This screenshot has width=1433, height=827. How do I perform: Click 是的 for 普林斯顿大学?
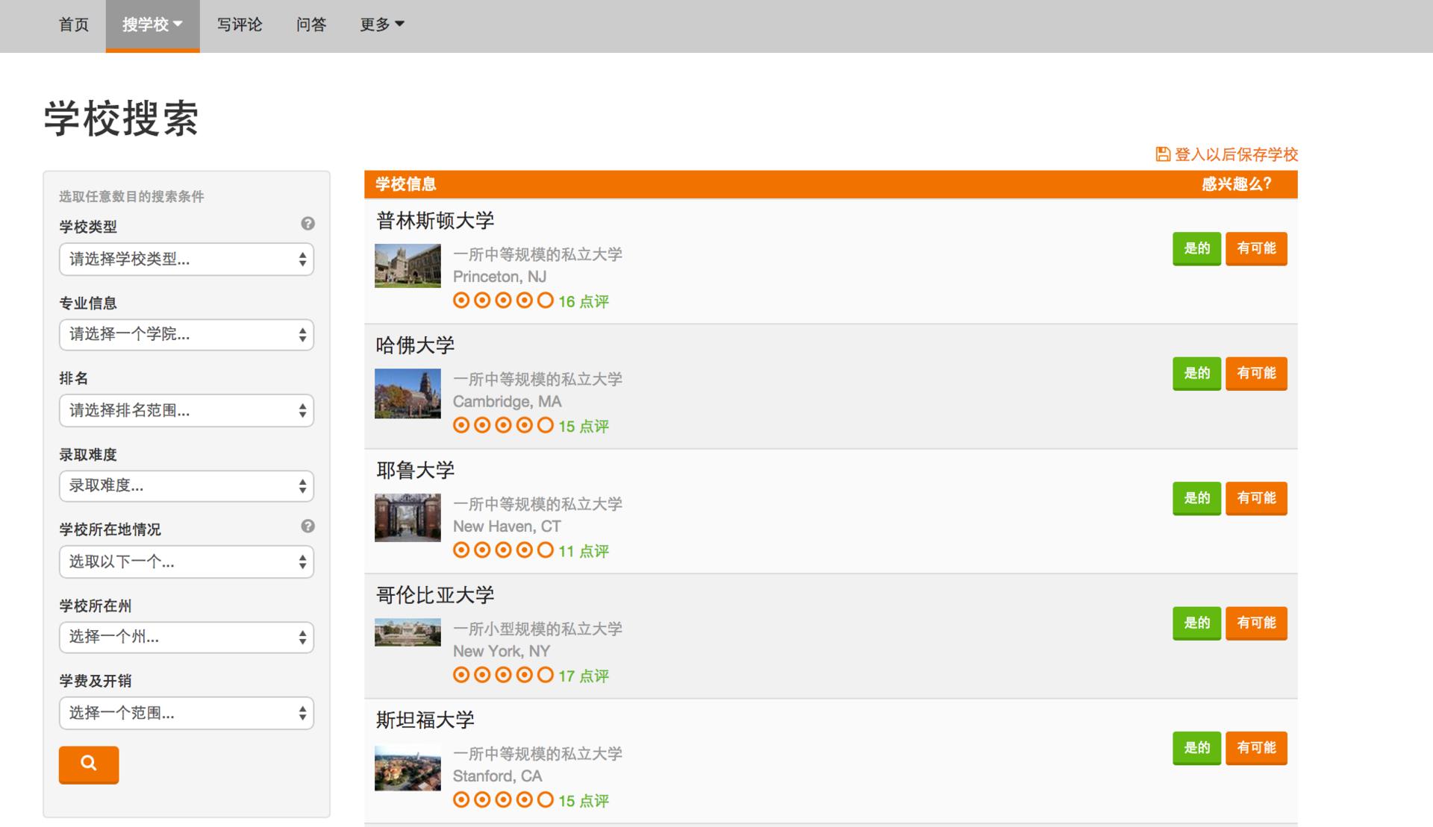tap(1196, 248)
